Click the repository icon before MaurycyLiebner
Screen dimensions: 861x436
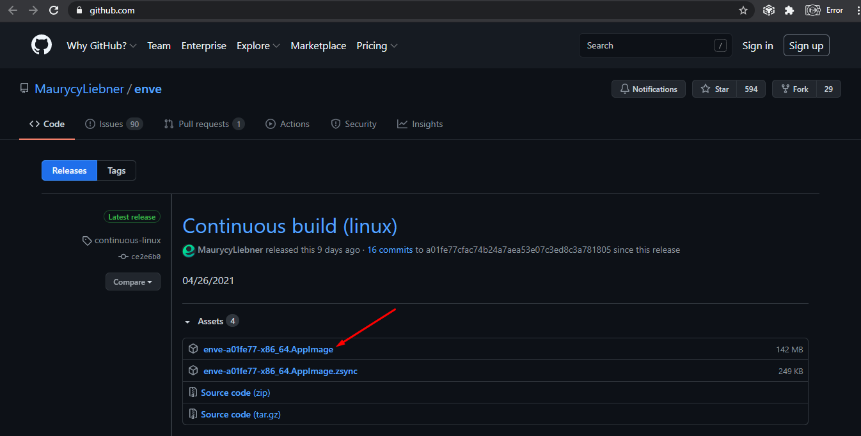point(24,89)
